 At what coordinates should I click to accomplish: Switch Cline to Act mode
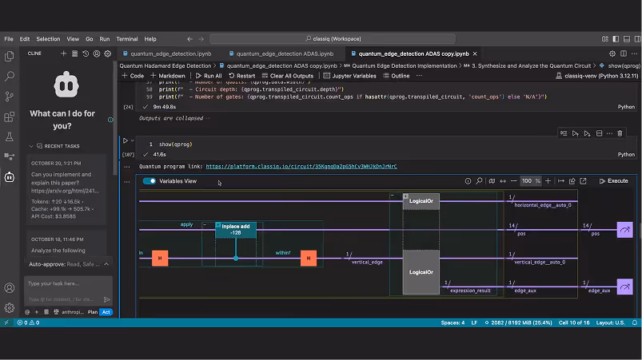[106, 312]
